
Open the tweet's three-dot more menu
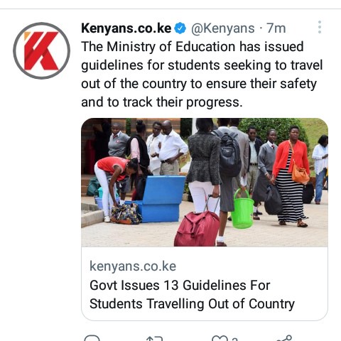pos(320,27)
